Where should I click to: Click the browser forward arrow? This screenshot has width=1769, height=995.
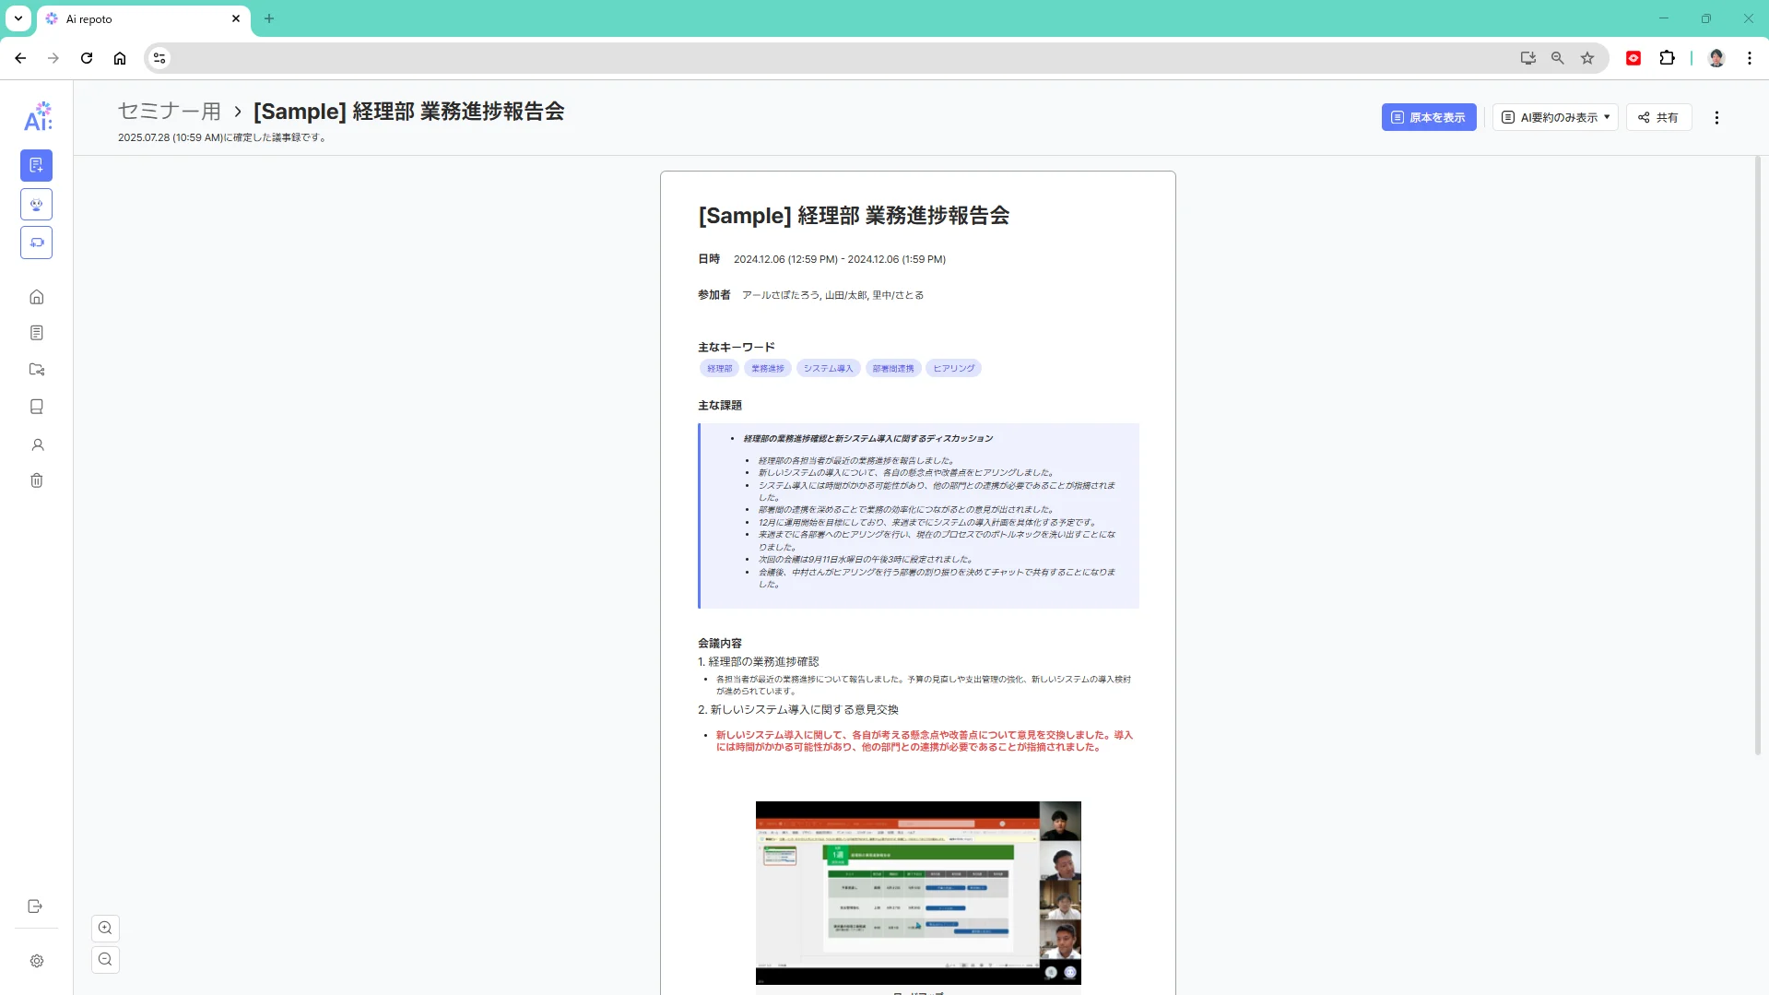point(53,58)
